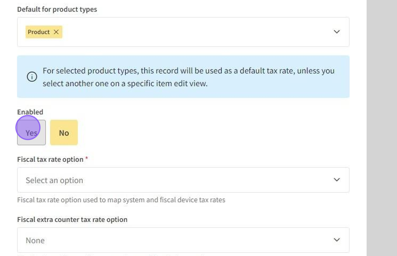397x256 pixels.
Task: Open the dropdown showing 'None'
Action: click(175, 240)
